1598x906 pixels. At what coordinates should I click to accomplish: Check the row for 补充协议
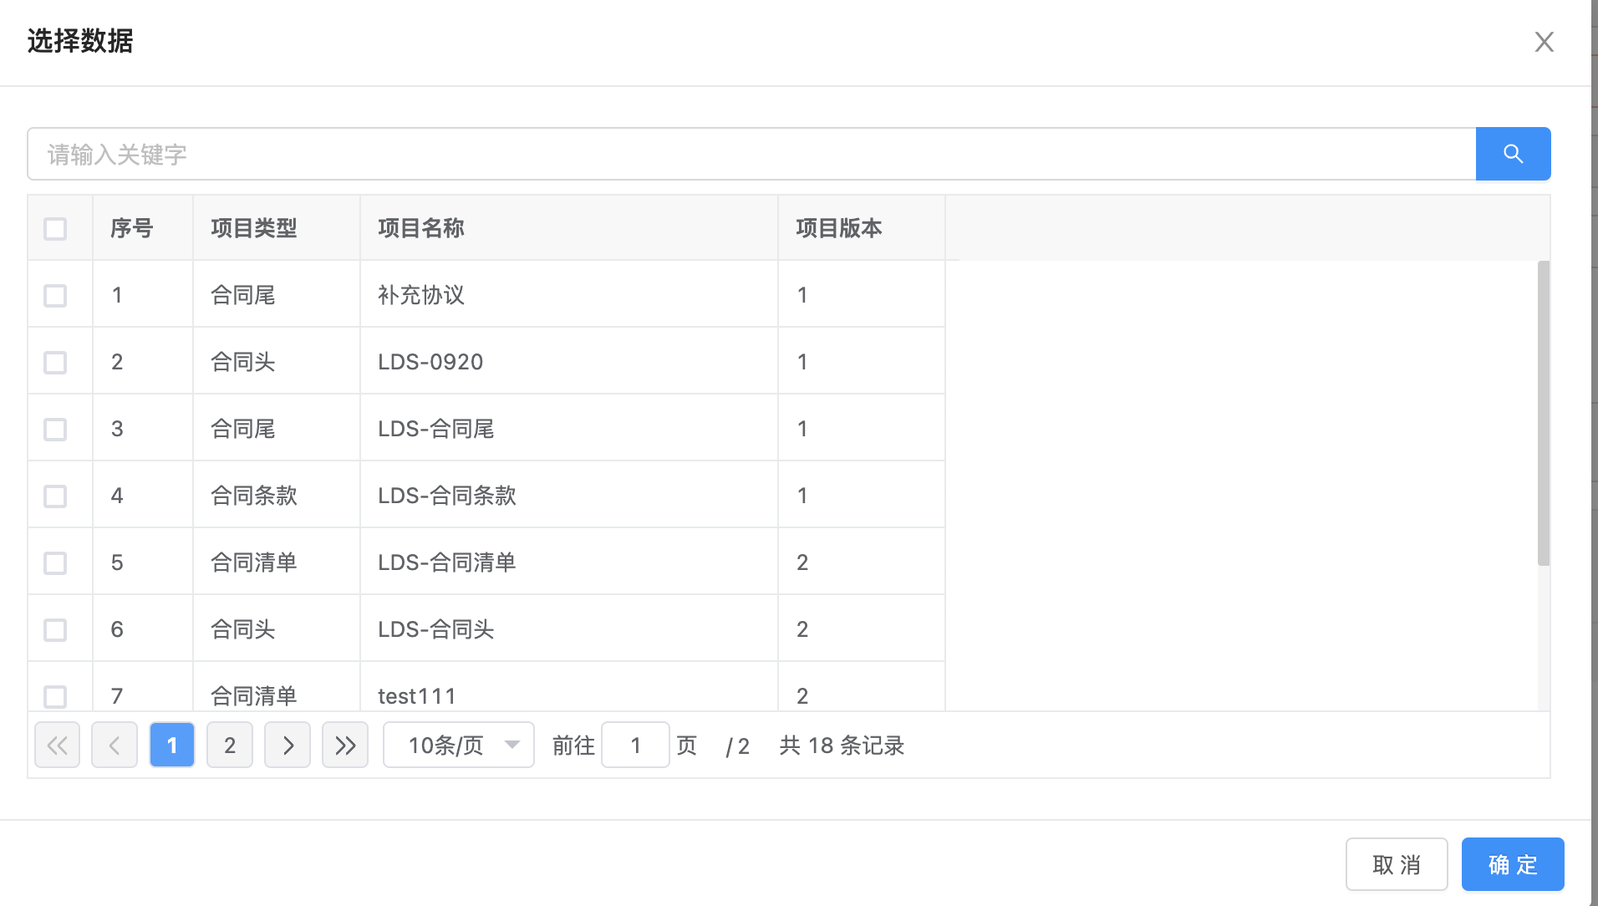(x=55, y=295)
